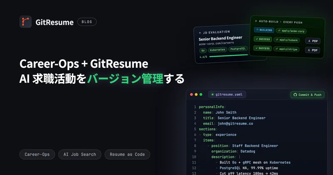Image resolution: width=333 pixels, height=175 pixels.
Task: Click SUCCESS badge beside apply/nubank
Action: 263,39
